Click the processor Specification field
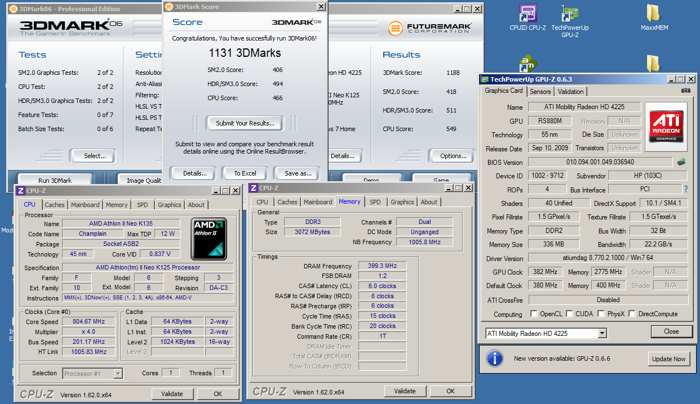Viewport: 700px width, 404px height. point(149,267)
